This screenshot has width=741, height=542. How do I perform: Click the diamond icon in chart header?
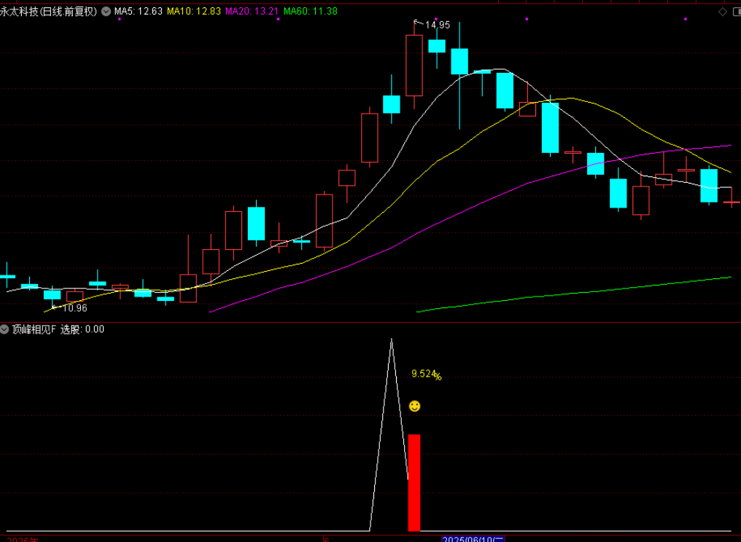click(723, 12)
